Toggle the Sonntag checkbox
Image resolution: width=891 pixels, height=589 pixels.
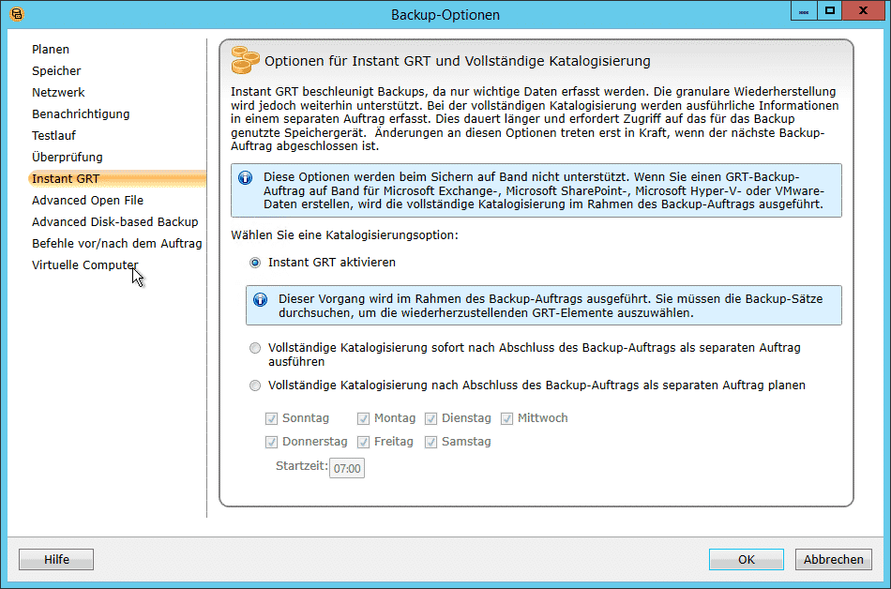(272, 418)
